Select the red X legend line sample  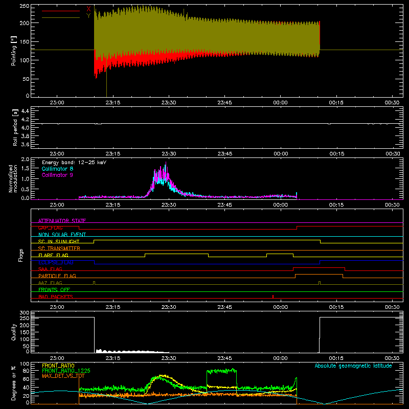point(61,11)
